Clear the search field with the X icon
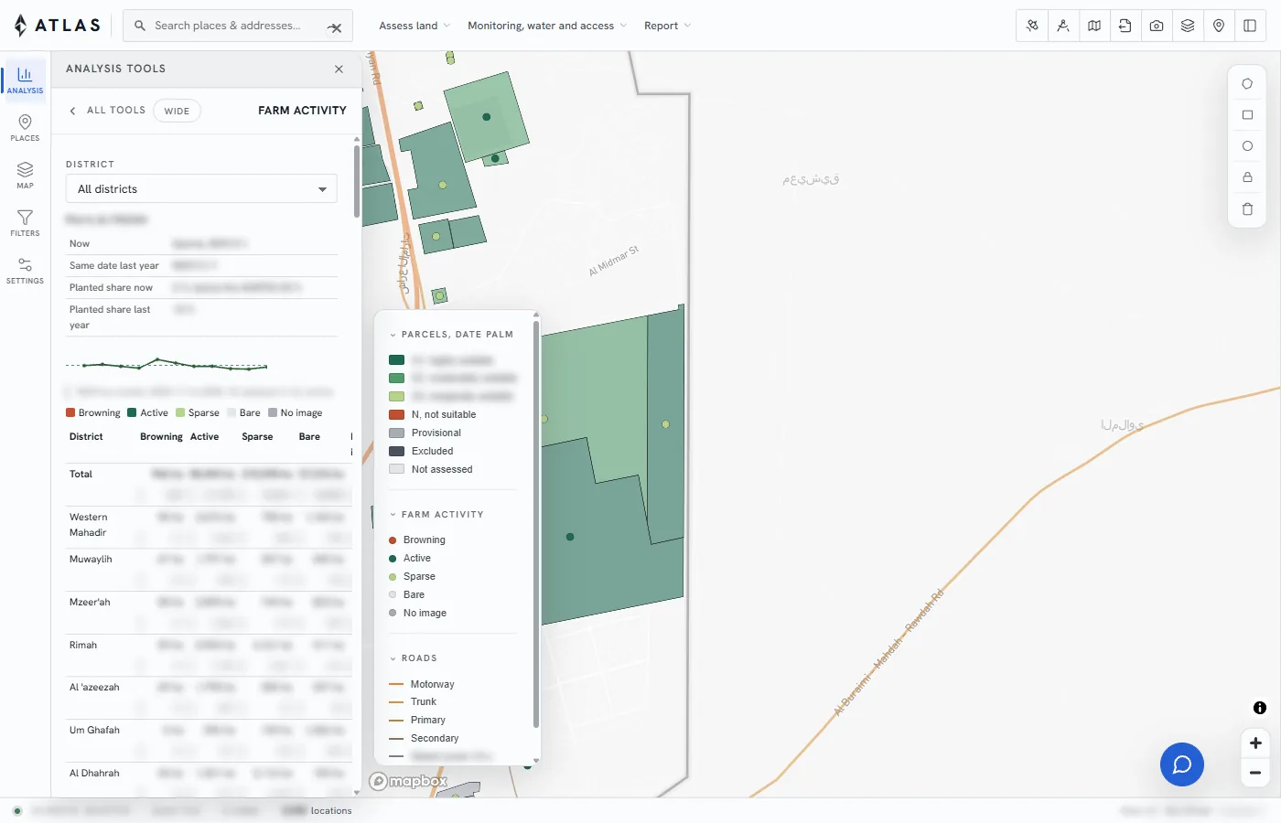Viewport: 1281px width, 823px height. (x=335, y=27)
